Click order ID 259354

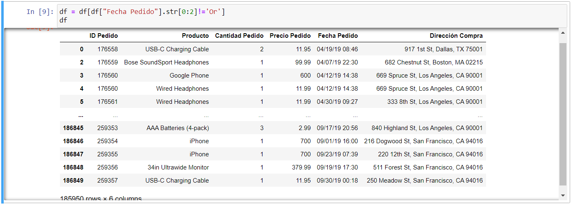click(107, 141)
